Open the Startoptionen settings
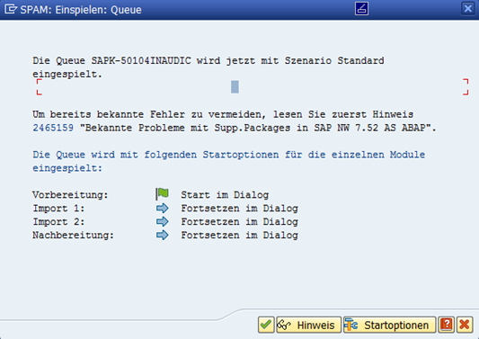Screen dimensions: 479x339 click(389, 325)
